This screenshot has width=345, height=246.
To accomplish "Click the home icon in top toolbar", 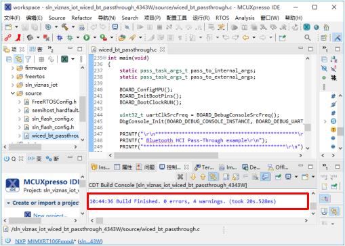I will pos(326,27).
